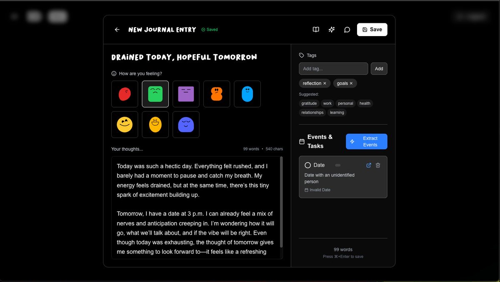
Task: Click the entry title Drained Today, Hopeful Tomorrow
Action: click(x=184, y=57)
